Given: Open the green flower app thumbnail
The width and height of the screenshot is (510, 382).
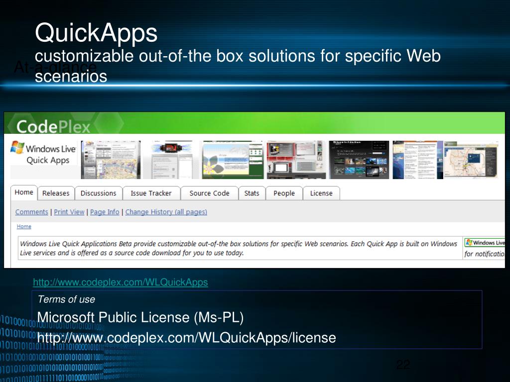Looking at the screenshot, I should [233, 160].
